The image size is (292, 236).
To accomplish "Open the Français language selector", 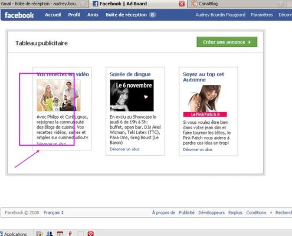I will 54,212.
